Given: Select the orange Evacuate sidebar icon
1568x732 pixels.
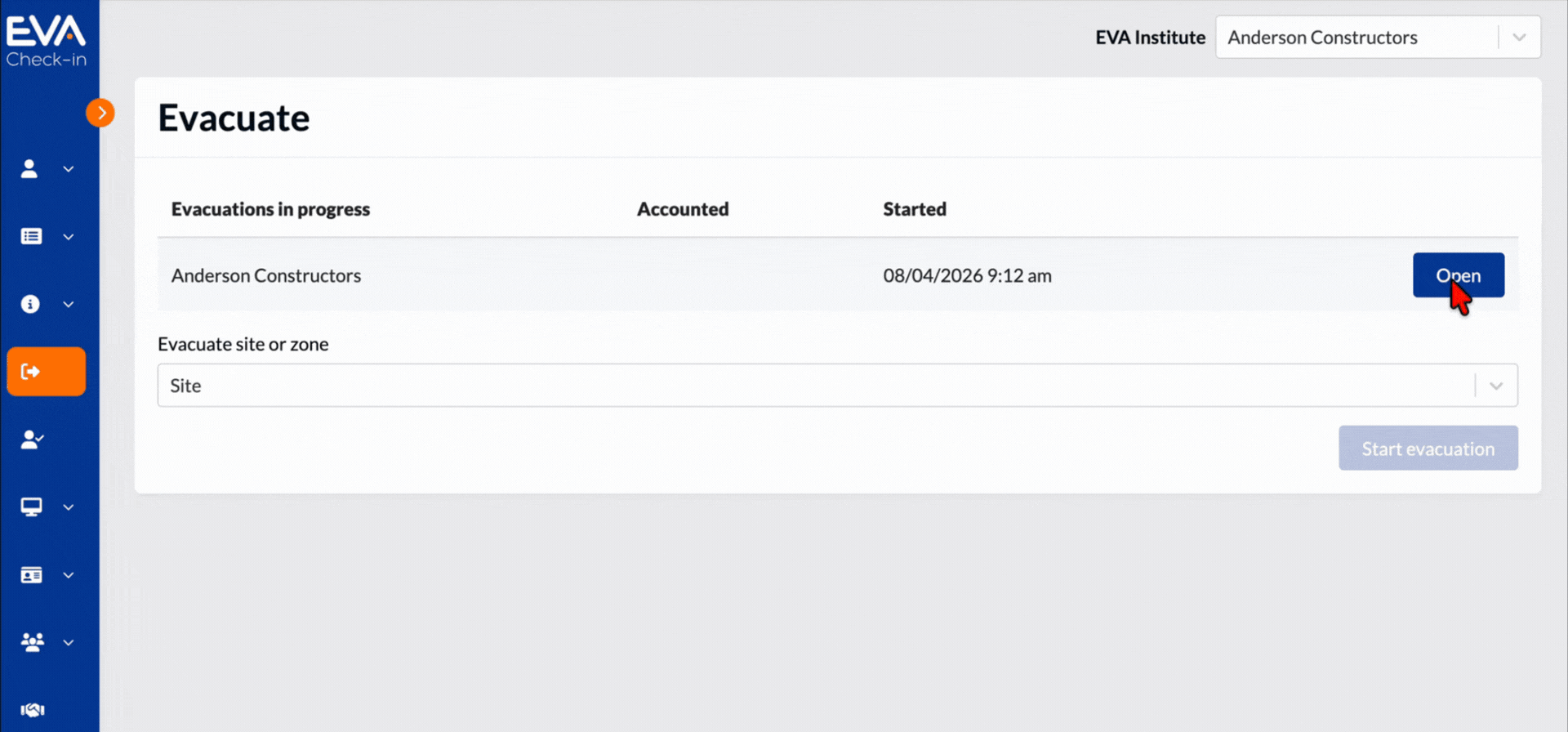Looking at the screenshot, I should (x=47, y=372).
